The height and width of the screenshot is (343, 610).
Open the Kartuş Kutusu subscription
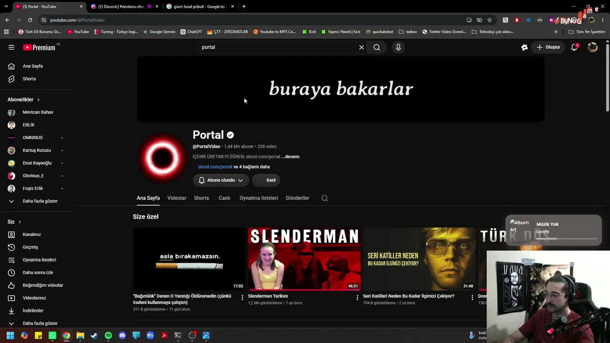click(x=37, y=151)
